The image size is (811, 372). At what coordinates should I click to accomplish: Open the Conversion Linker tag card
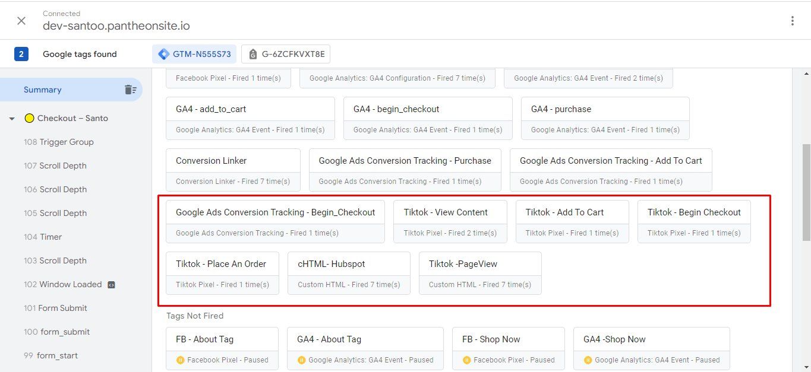(233, 170)
